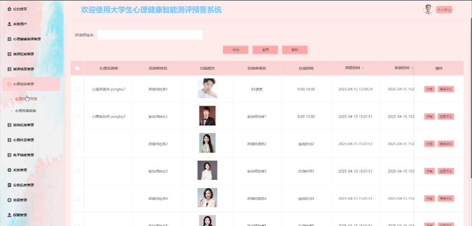Click the grid icon beside 心理健康测评管理
472x226 pixels.
point(9,39)
